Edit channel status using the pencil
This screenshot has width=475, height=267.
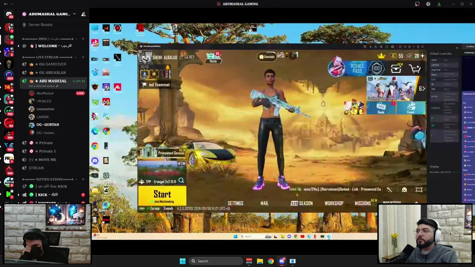(x=57, y=86)
